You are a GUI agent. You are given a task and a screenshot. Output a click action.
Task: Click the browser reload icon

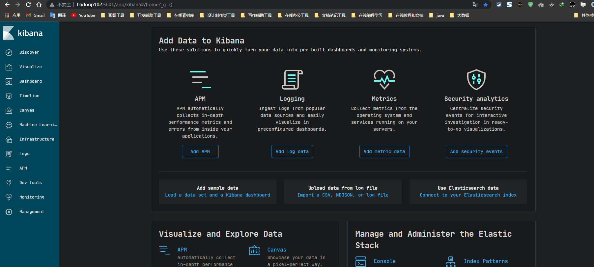click(28, 5)
